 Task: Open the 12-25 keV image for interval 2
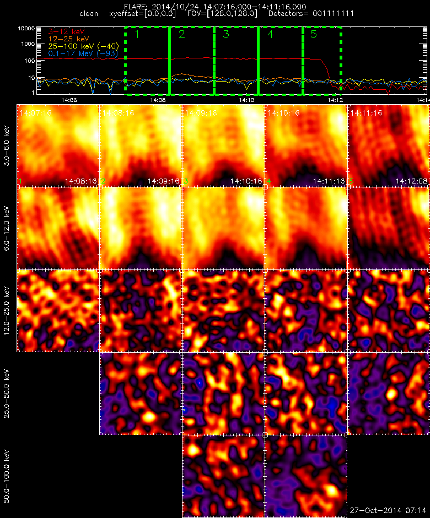pyautogui.click(x=141, y=311)
